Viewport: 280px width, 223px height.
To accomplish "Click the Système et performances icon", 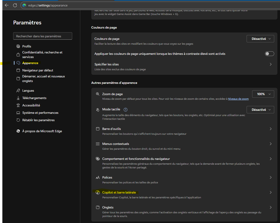I will pos(18,113).
